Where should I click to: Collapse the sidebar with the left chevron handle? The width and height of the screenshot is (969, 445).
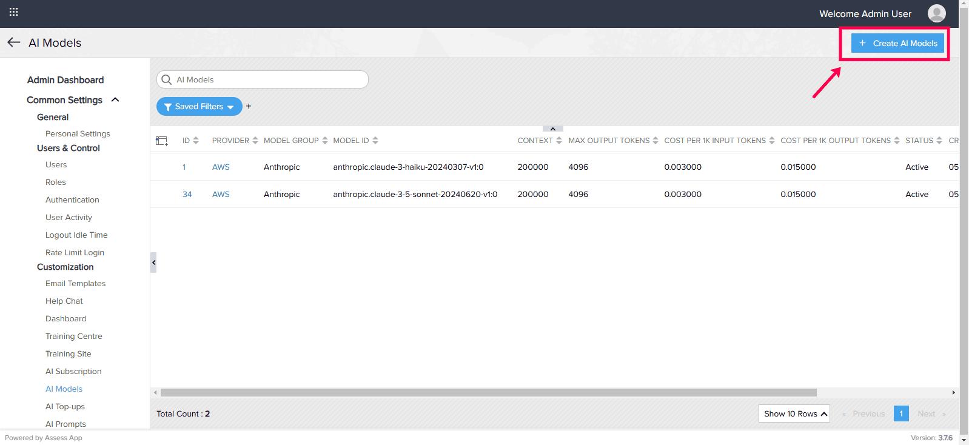[153, 263]
